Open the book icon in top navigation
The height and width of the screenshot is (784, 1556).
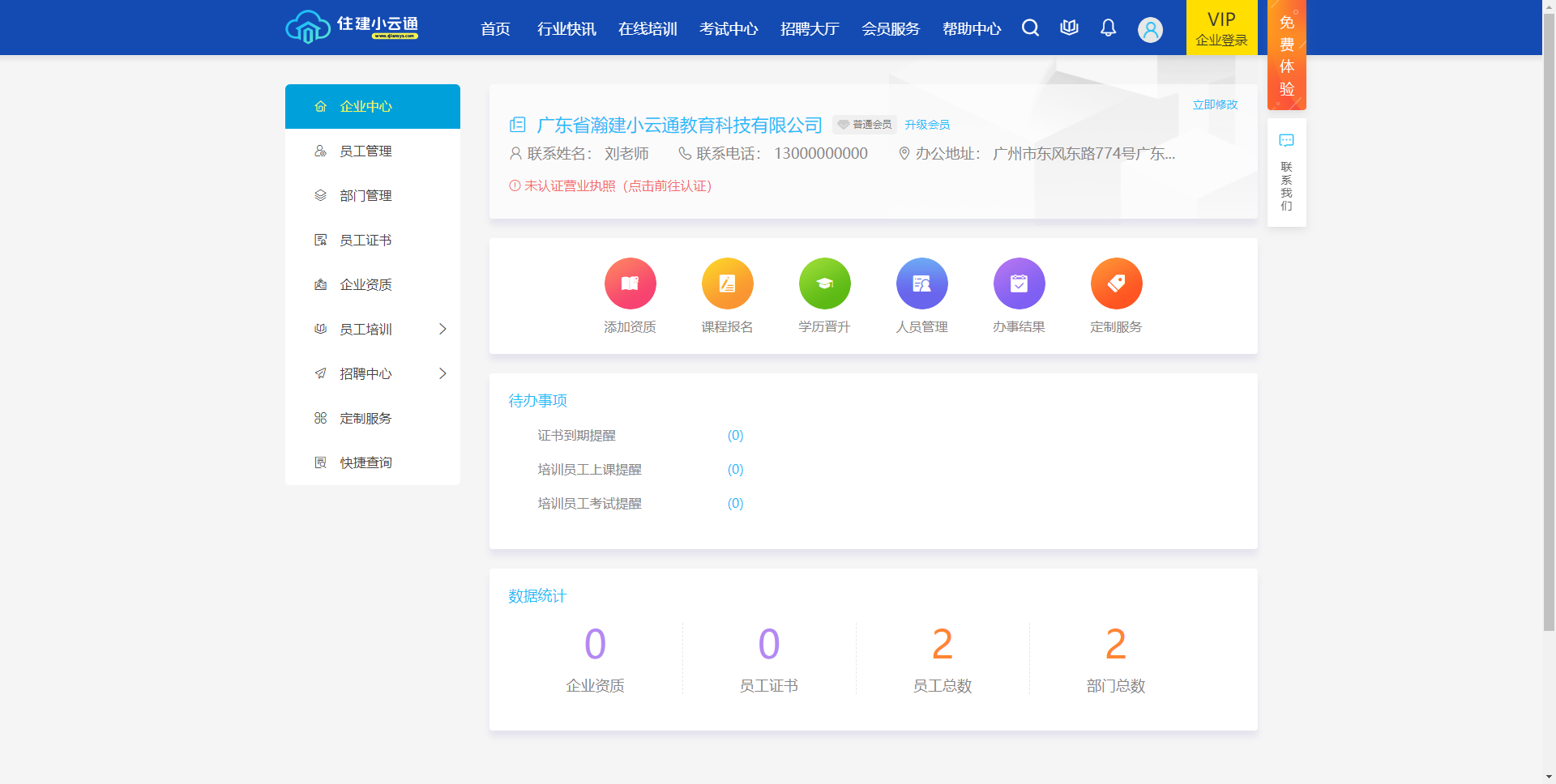[1069, 28]
